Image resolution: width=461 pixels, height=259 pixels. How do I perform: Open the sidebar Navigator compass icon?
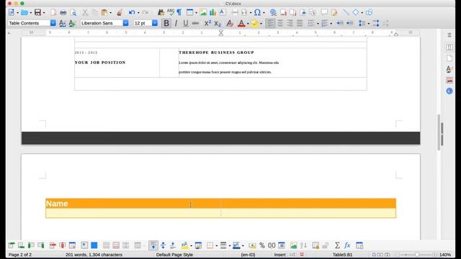click(449, 91)
